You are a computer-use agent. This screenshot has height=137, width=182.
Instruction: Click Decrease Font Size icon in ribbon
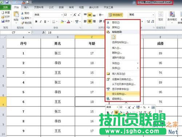click(79, 15)
